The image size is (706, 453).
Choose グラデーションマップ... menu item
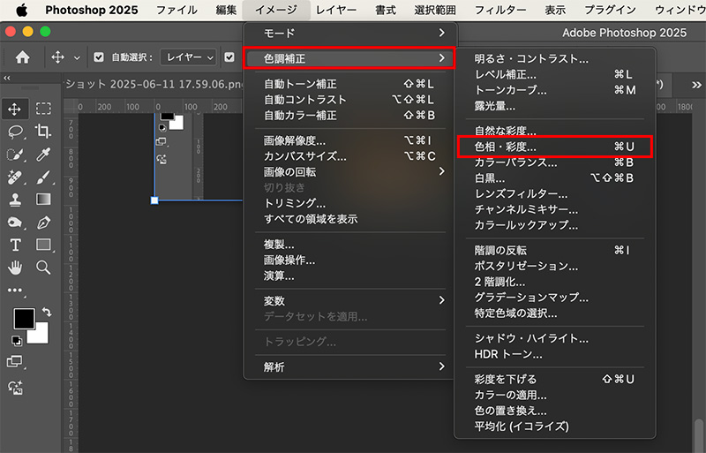point(555,298)
